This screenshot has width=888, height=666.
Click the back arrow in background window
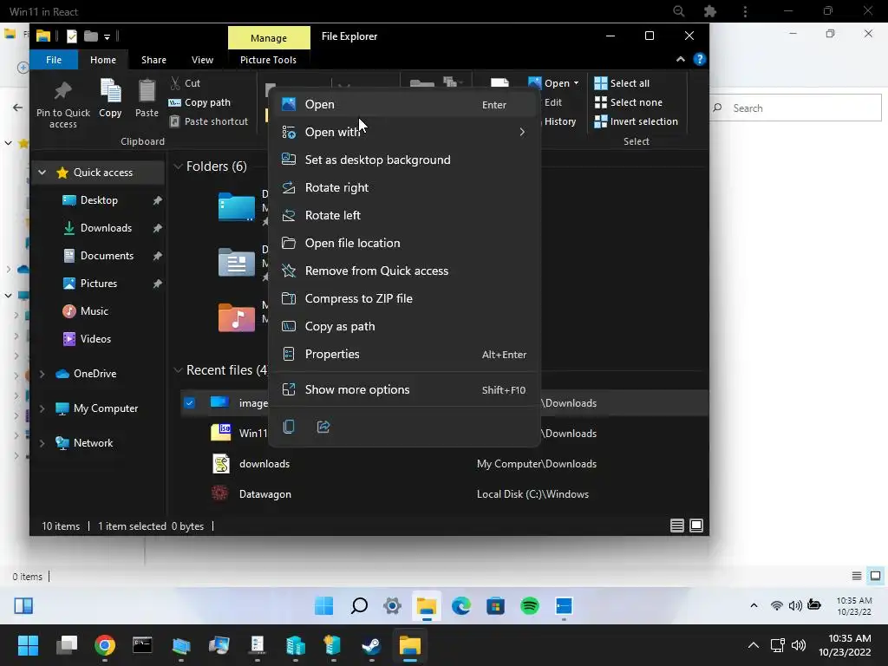pos(17,107)
